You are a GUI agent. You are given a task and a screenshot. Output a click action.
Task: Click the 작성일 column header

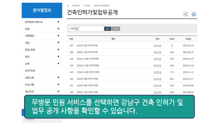tap(188, 39)
